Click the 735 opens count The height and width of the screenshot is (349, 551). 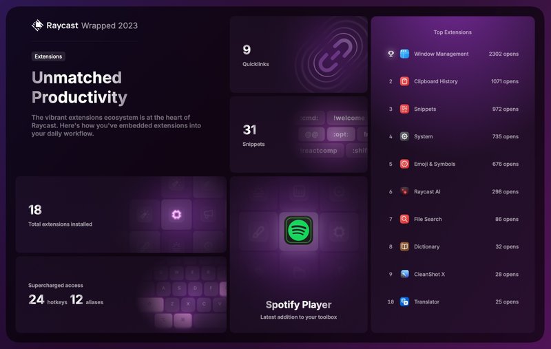[x=506, y=136]
